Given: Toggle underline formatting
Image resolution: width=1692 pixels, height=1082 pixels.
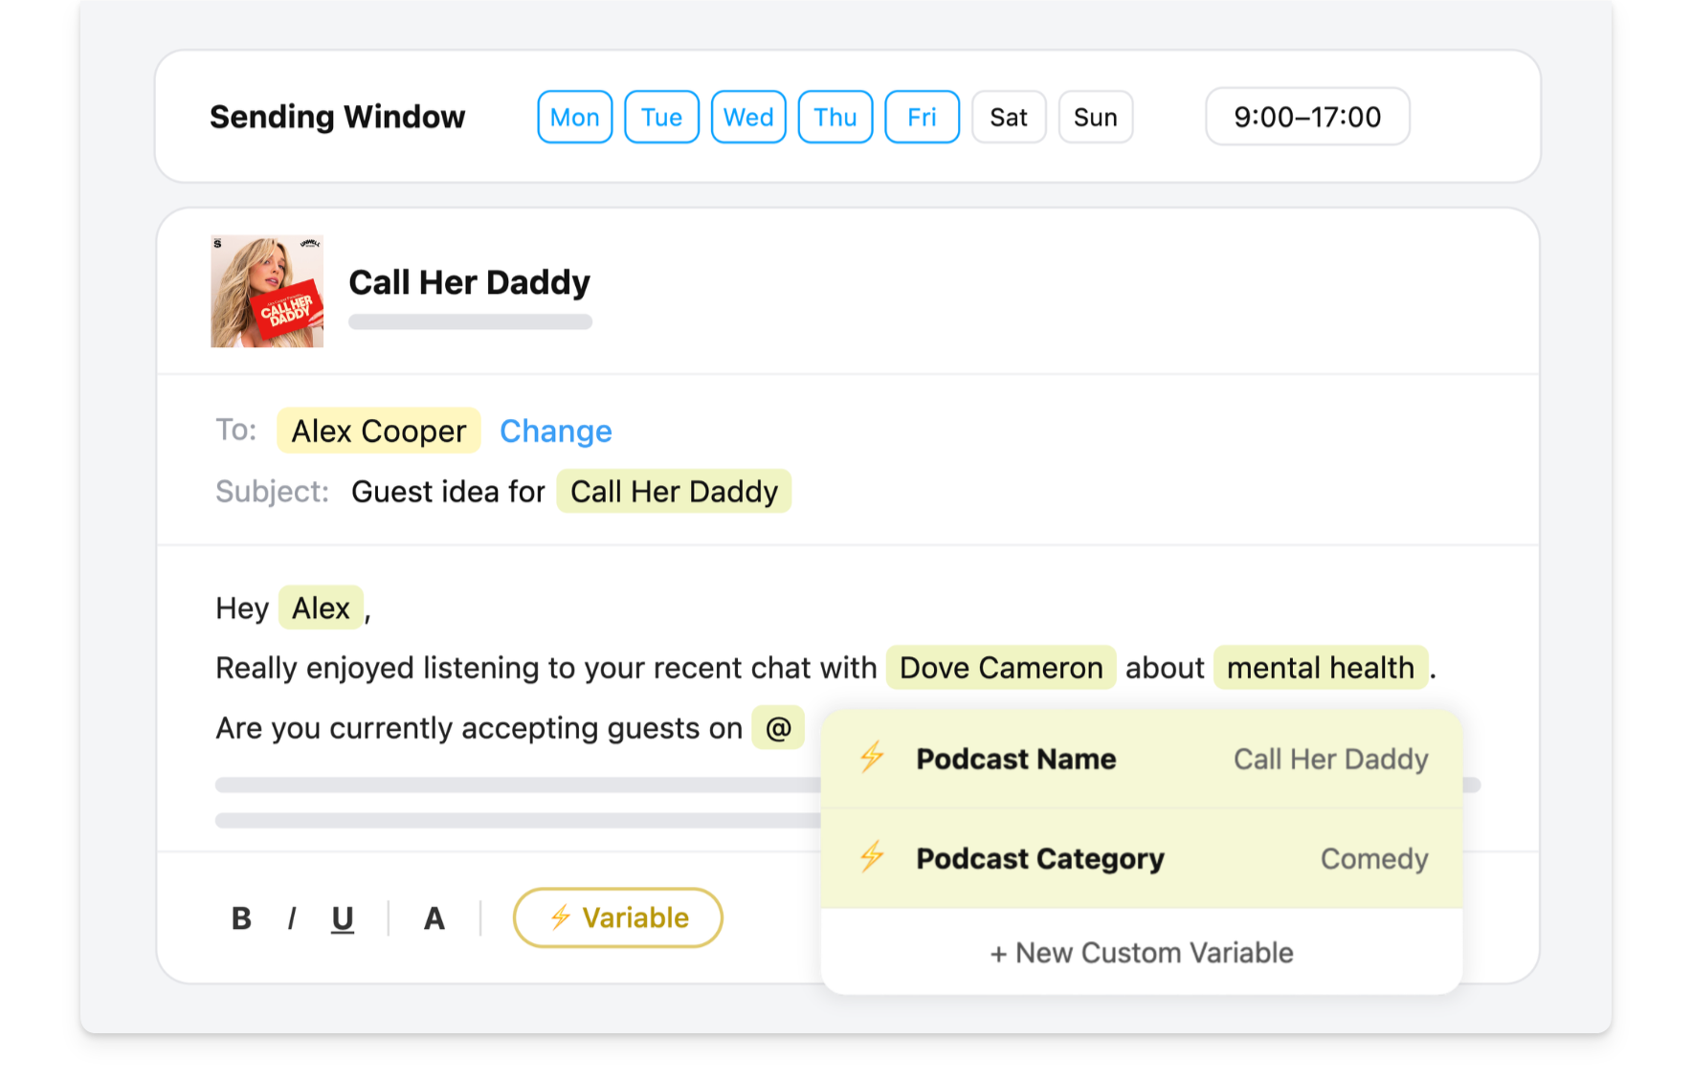Looking at the screenshot, I should [342, 918].
